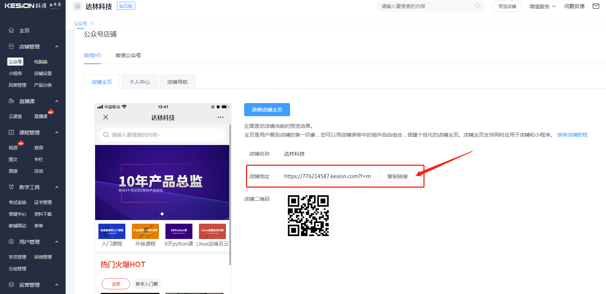The width and height of the screenshot is (606, 294).
Task: Open the 装修店铺教程 link
Action: click(x=572, y=135)
